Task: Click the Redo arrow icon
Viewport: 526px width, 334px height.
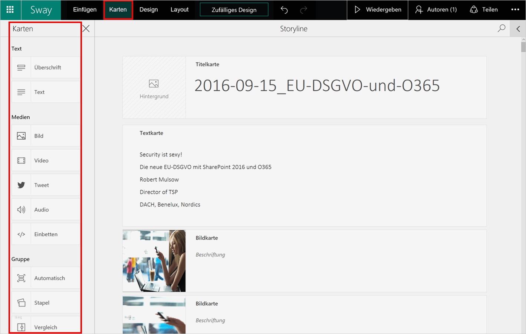Action: coord(303,10)
